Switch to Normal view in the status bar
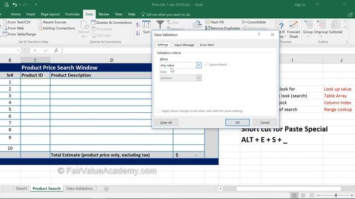 pos(294,195)
